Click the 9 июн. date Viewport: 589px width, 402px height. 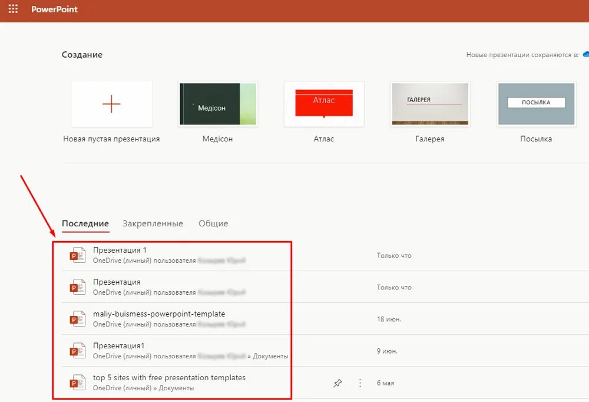point(387,351)
